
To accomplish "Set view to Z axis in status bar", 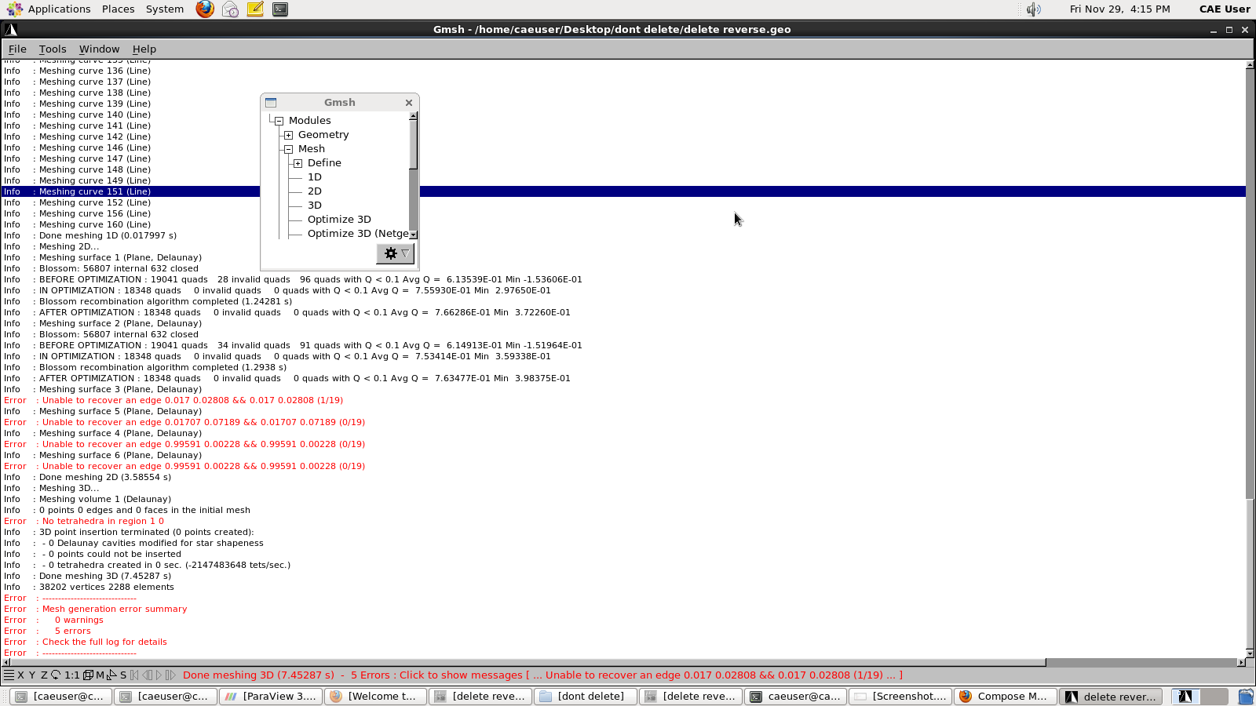I will click(x=44, y=675).
